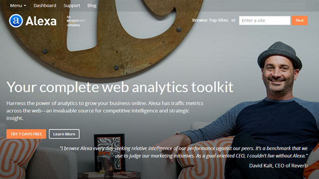Click the orange Find button
This screenshot has width=319, height=179.
(x=299, y=20)
